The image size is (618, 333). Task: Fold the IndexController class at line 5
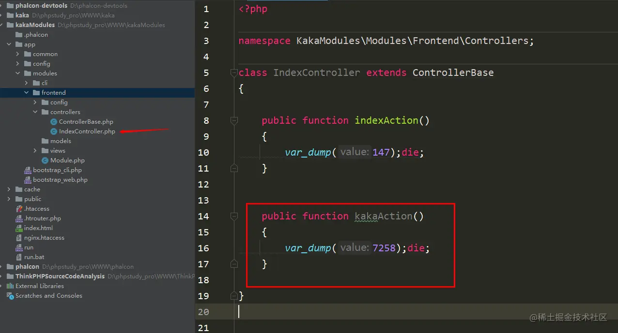pos(234,72)
